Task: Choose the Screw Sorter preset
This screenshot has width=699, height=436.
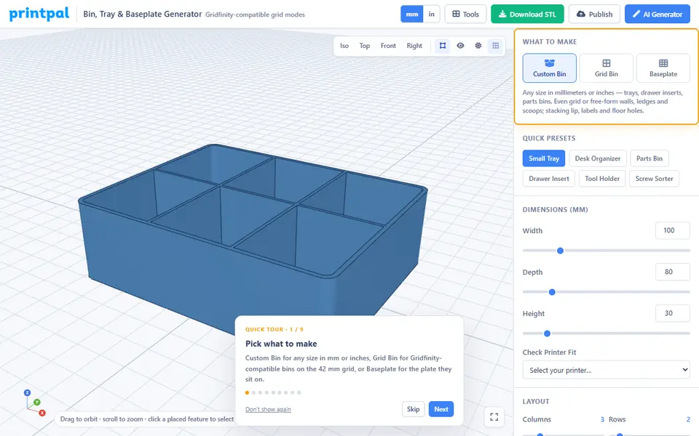Action: tap(654, 179)
